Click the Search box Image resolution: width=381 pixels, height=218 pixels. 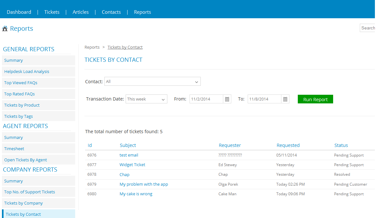(368, 28)
